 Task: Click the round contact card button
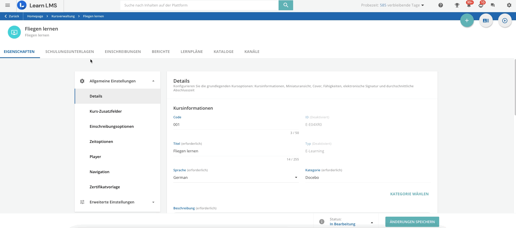[x=486, y=21]
